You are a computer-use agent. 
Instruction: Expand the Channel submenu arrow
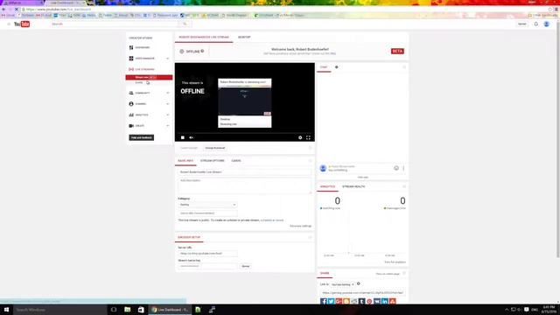coord(167,104)
